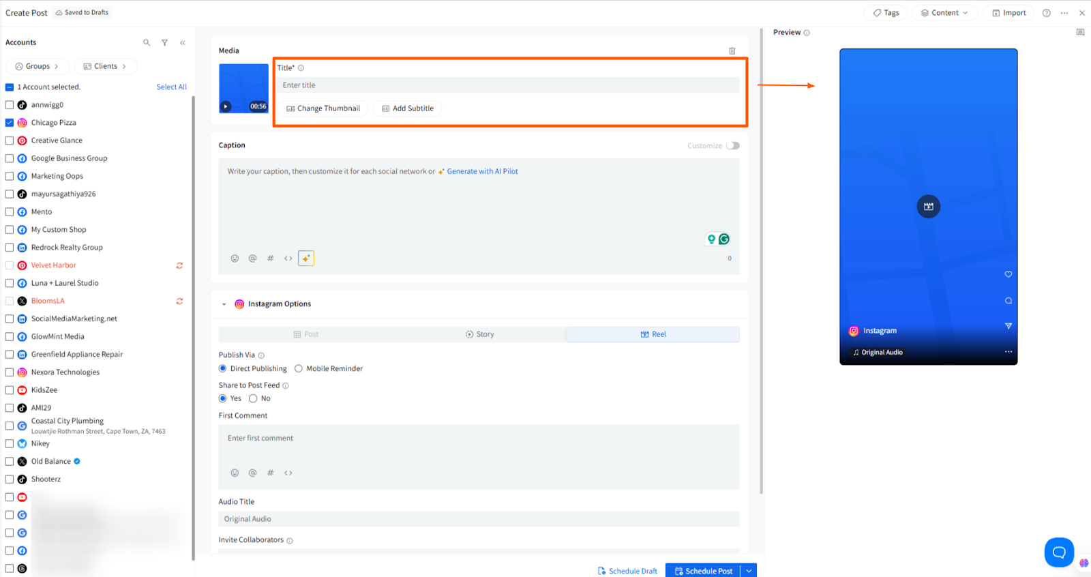1091x577 pixels.
Task: Click the Audio Title field
Action: click(x=479, y=519)
